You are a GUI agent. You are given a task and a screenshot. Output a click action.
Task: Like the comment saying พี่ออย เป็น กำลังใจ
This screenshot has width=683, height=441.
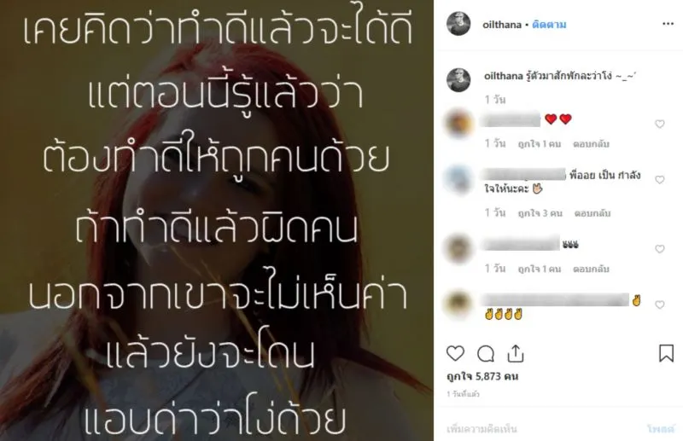659,179
